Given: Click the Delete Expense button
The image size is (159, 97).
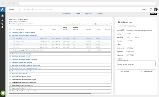Looking at the screenshot, I should (x=147, y=71).
